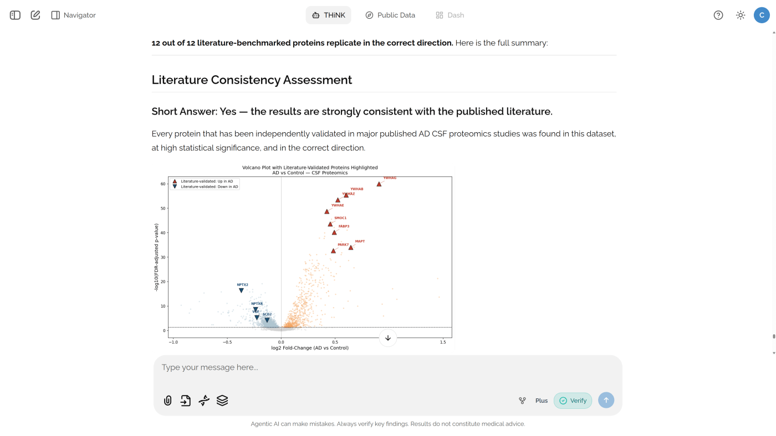The height and width of the screenshot is (436, 776).
Task: Select the THiNK tab button
Action: click(328, 15)
